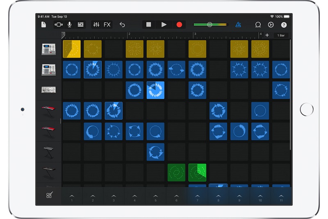Viewport: 328px width, 219px height.
Task: Open the Loop Browser
Action: [x=258, y=25]
